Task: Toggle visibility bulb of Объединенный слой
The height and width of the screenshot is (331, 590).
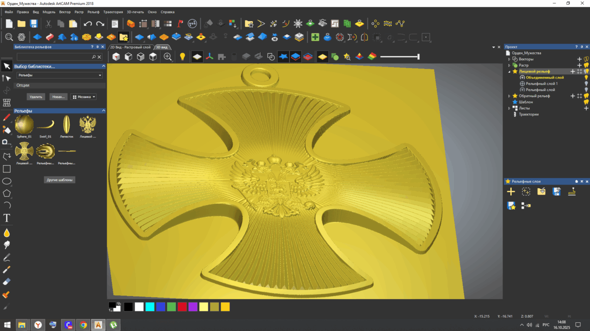Action: pyautogui.click(x=586, y=78)
